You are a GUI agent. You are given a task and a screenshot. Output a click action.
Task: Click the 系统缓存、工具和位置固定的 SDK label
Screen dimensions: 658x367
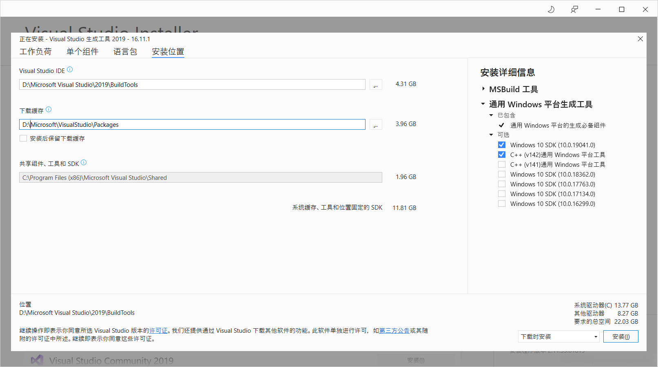click(x=337, y=208)
